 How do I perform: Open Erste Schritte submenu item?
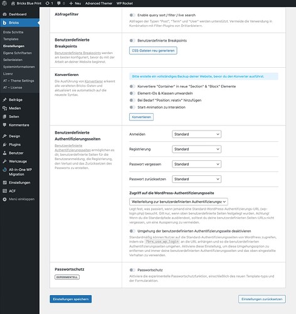point(13,32)
